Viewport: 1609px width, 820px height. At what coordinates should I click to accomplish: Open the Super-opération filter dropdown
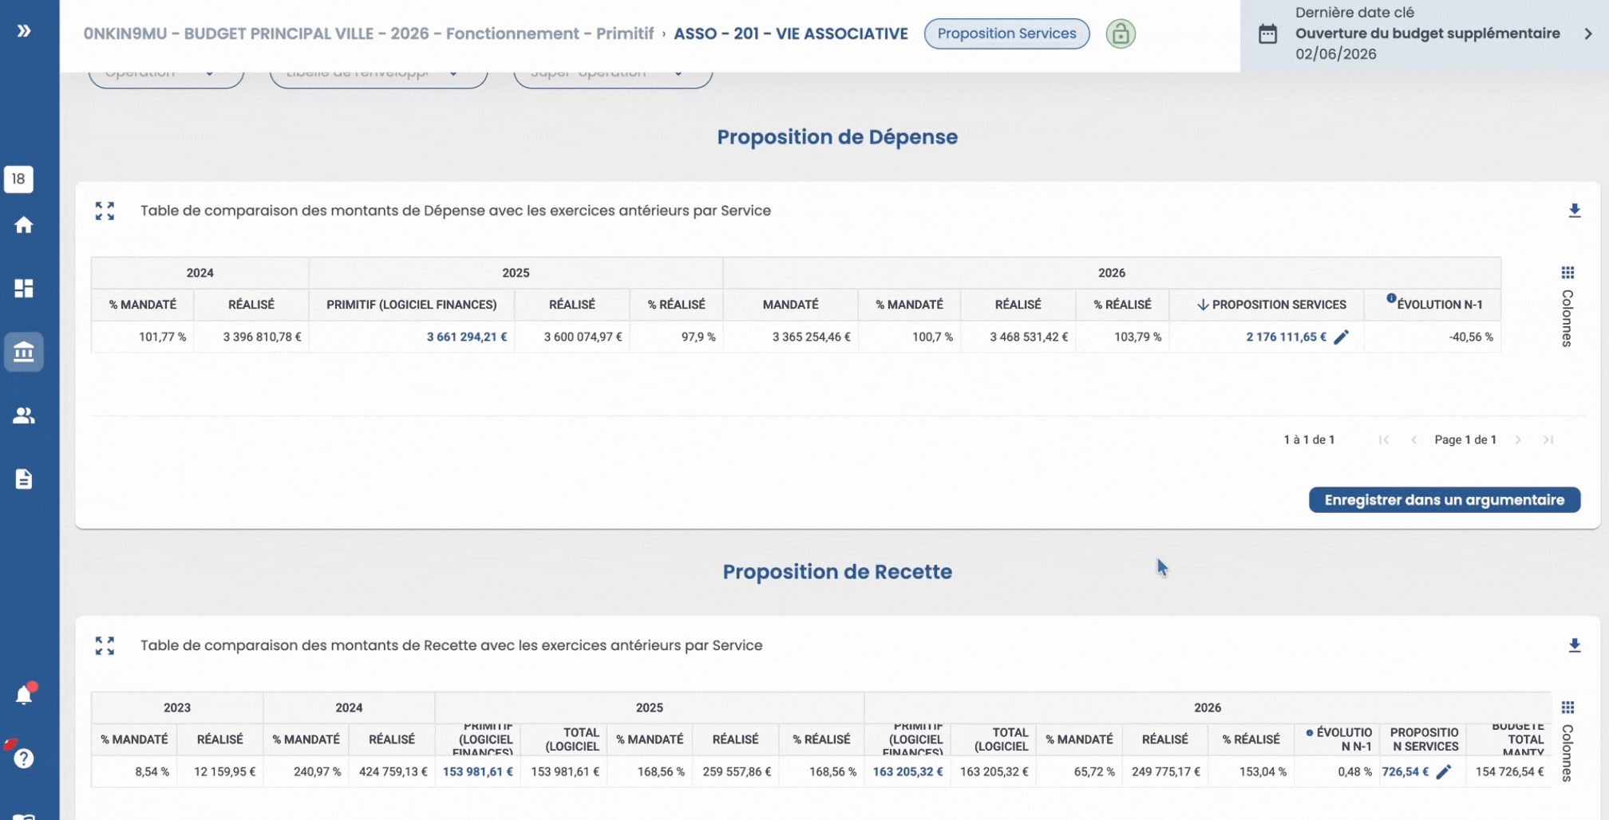[x=613, y=76]
